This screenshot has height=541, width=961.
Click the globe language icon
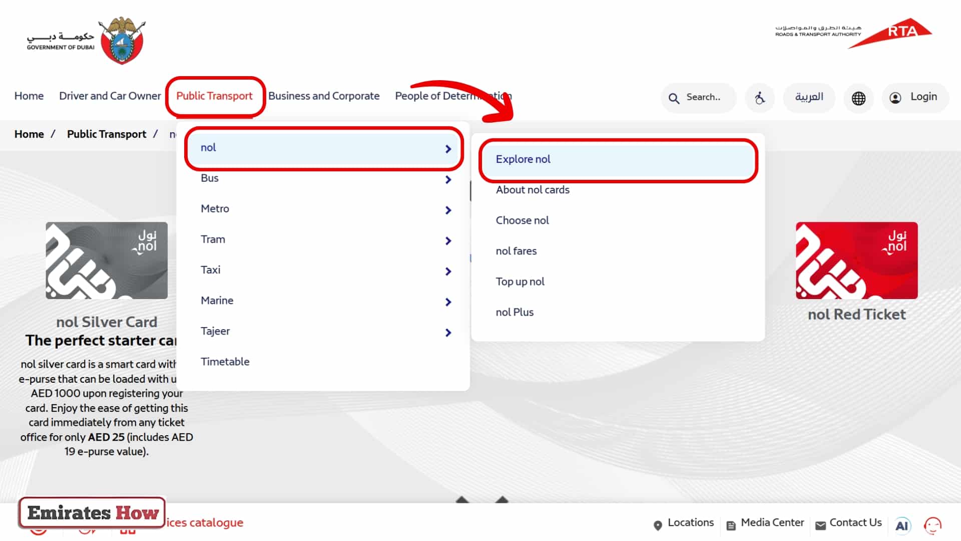(858, 98)
